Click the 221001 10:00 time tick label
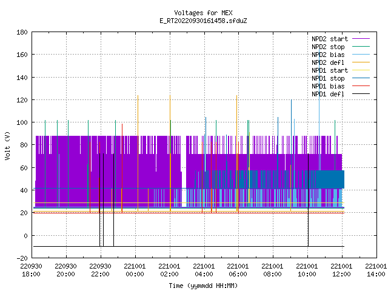 [307, 270]
